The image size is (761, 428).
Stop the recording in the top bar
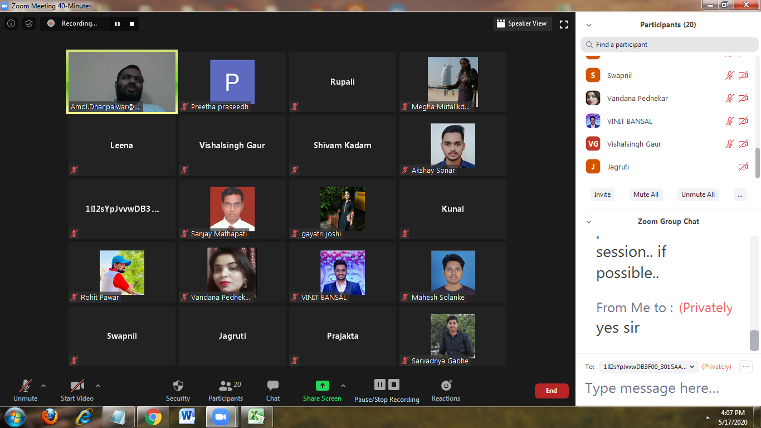point(132,24)
